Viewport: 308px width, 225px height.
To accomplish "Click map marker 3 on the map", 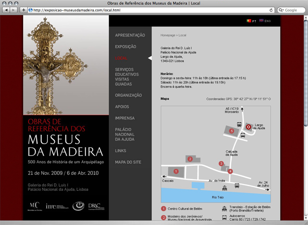I will coord(221,163).
